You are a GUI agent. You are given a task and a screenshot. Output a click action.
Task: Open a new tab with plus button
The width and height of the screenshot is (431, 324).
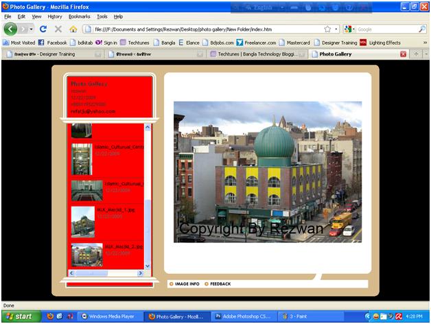coord(416,54)
